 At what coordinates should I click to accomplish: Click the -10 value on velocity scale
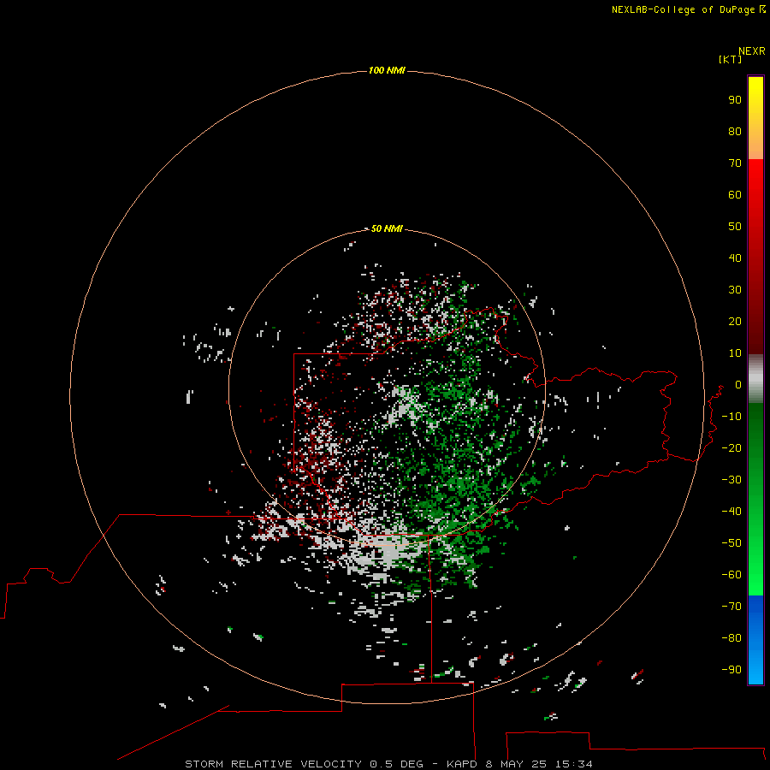coord(731,417)
